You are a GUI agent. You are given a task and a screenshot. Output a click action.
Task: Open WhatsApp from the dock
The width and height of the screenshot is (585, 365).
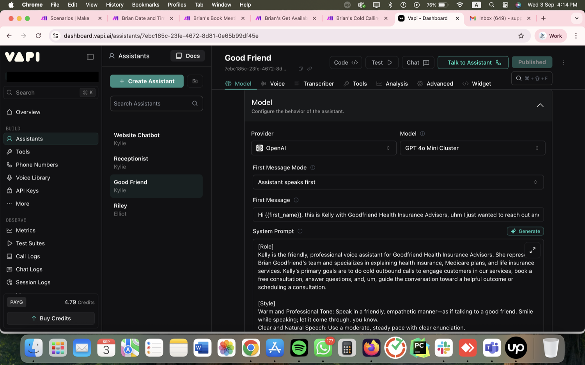(x=323, y=347)
